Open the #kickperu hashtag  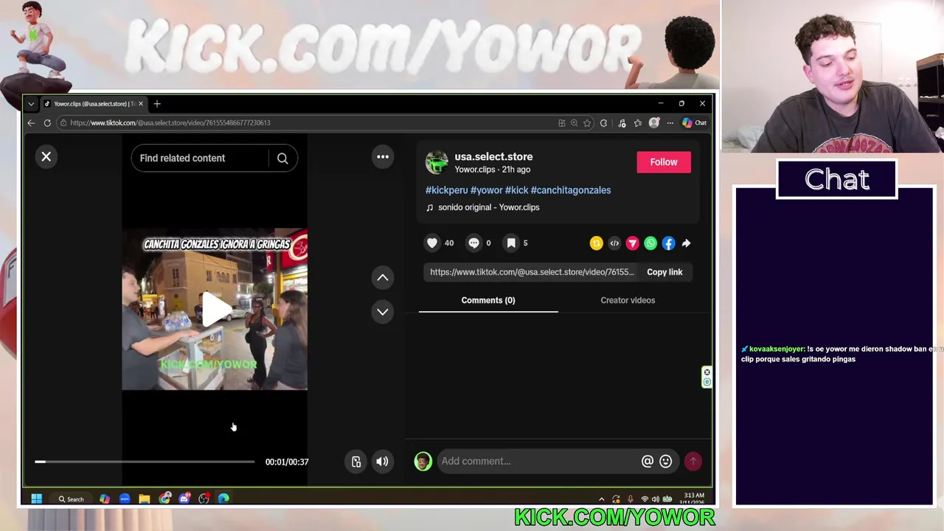(x=446, y=190)
